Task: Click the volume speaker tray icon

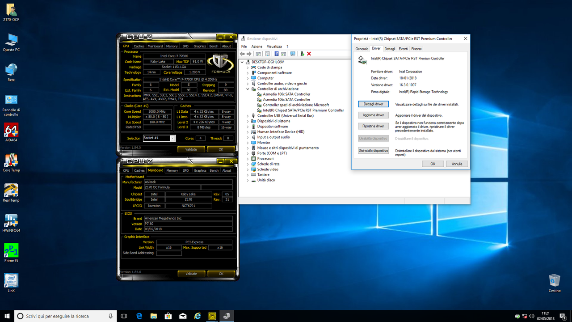Action: [532, 316]
